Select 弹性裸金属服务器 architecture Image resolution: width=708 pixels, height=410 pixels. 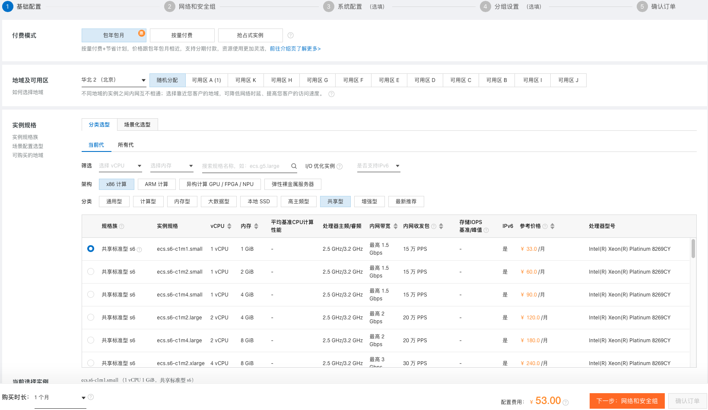click(x=293, y=184)
